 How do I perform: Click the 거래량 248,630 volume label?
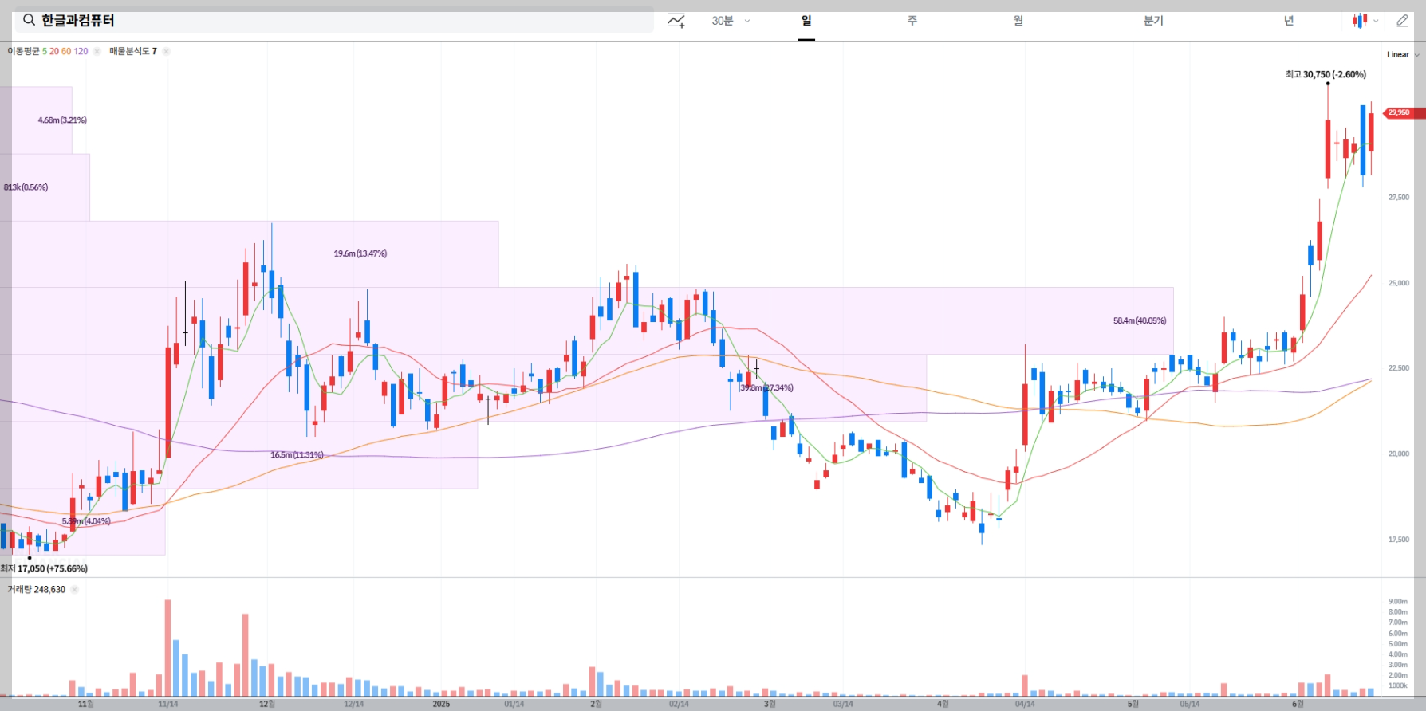(37, 590)
